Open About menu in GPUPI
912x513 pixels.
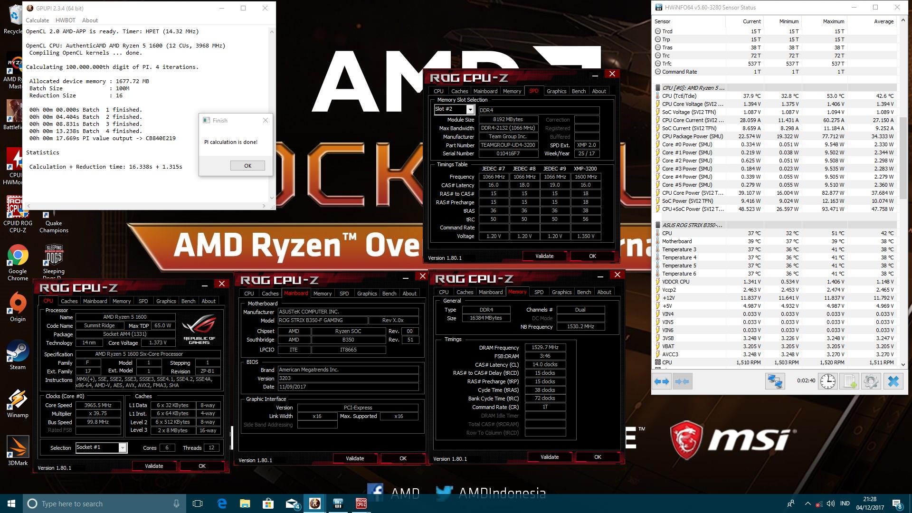90,20
